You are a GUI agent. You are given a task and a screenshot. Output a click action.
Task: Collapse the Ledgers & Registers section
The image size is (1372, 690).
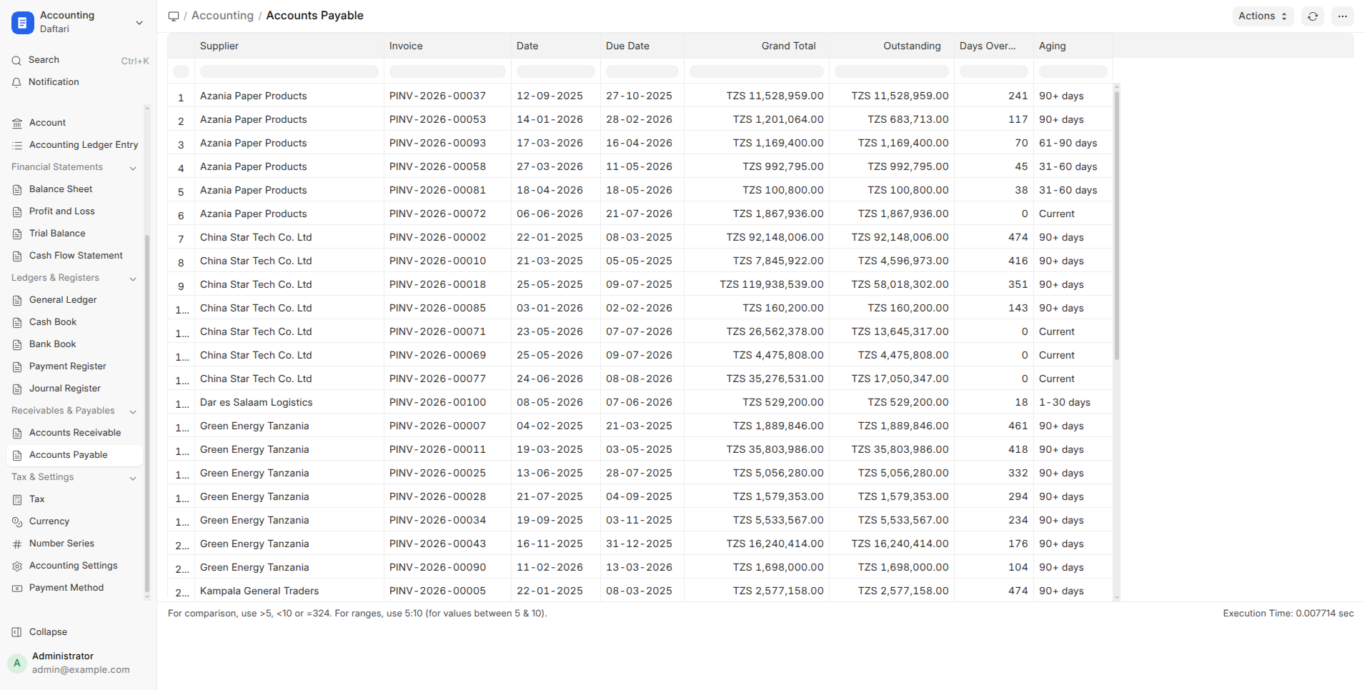pyautogui.click(x=133, y=279)
